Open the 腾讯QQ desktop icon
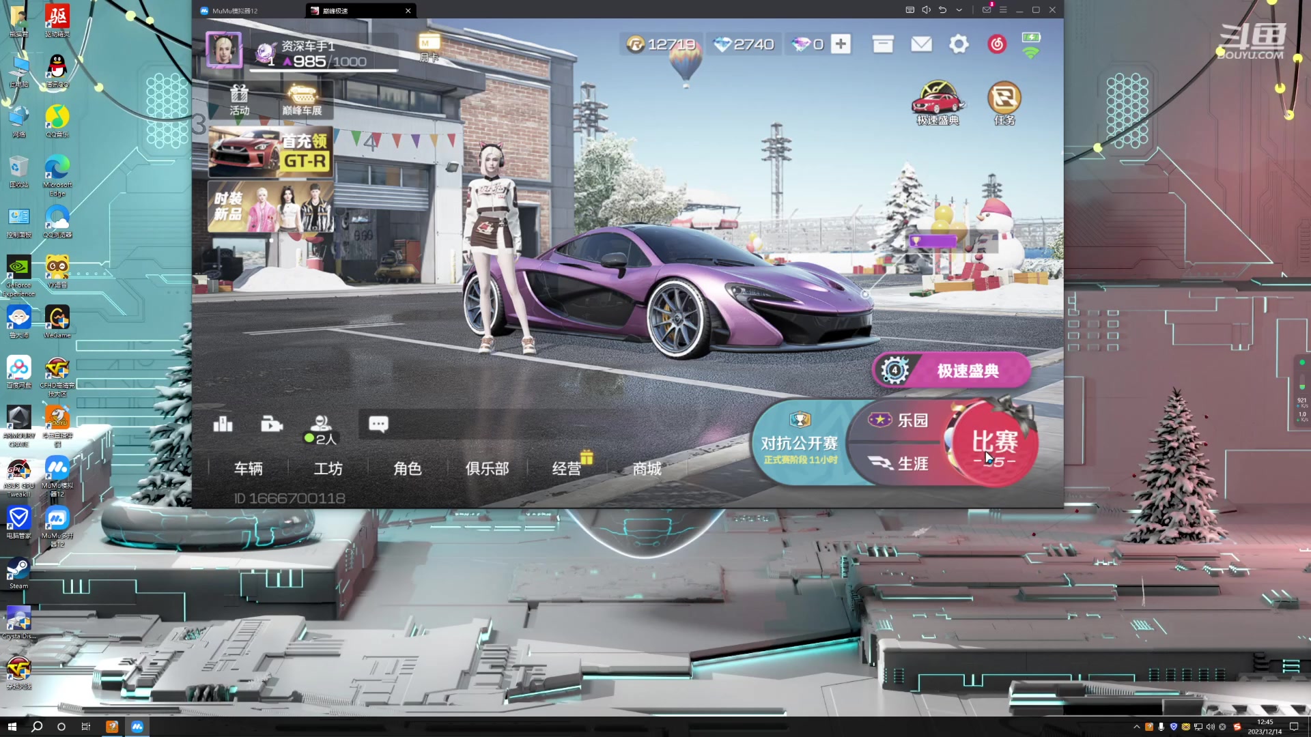This screenshot has width=1311, height=737. point(57,70)
